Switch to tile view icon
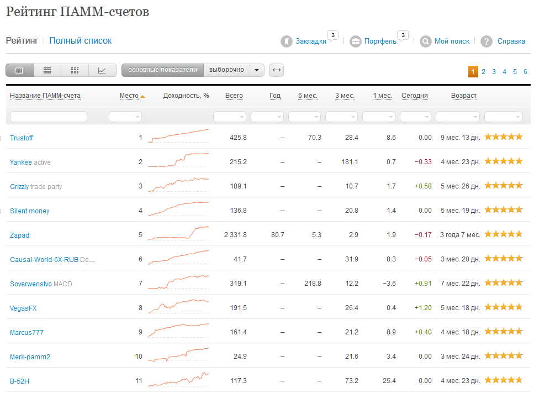The width and height of the screenshot is (534, 393). pyautogui.click(x=75, y=70)
